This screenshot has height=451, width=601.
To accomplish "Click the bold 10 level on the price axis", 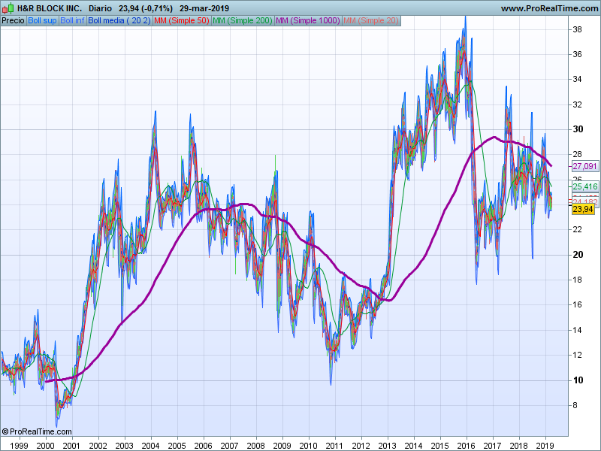I will pyautogui.click(x=578, y=380).
